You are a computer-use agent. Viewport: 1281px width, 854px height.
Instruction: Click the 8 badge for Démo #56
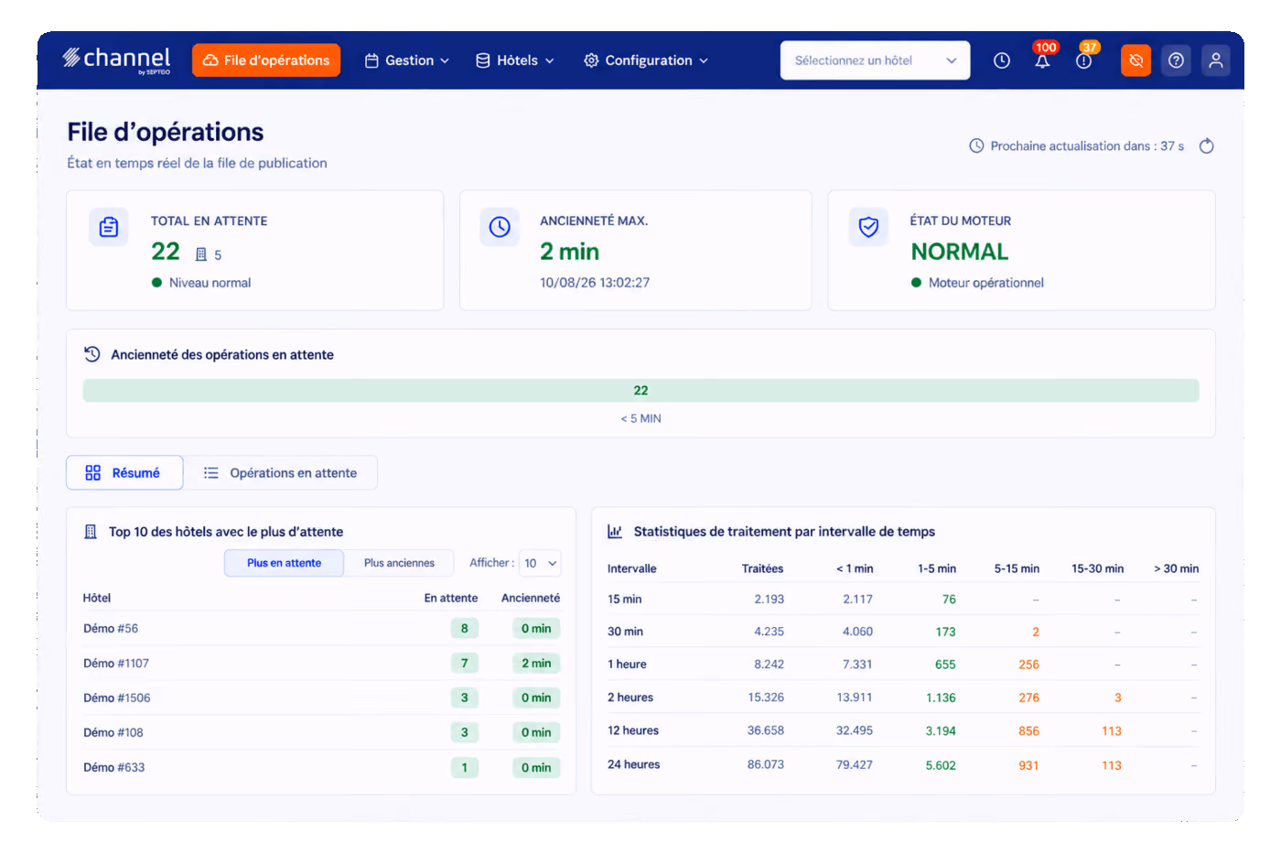(x=464, y=629)
